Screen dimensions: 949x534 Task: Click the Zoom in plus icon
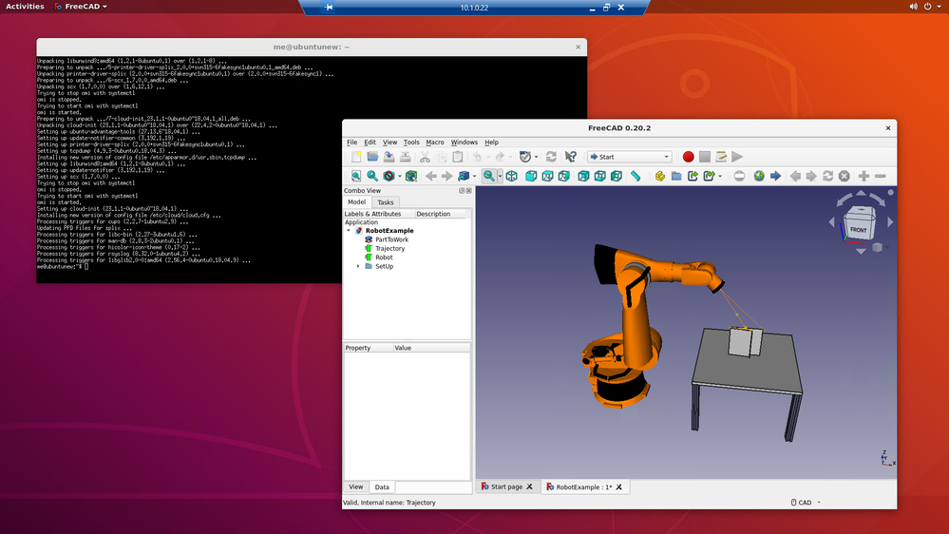point(864,176)
